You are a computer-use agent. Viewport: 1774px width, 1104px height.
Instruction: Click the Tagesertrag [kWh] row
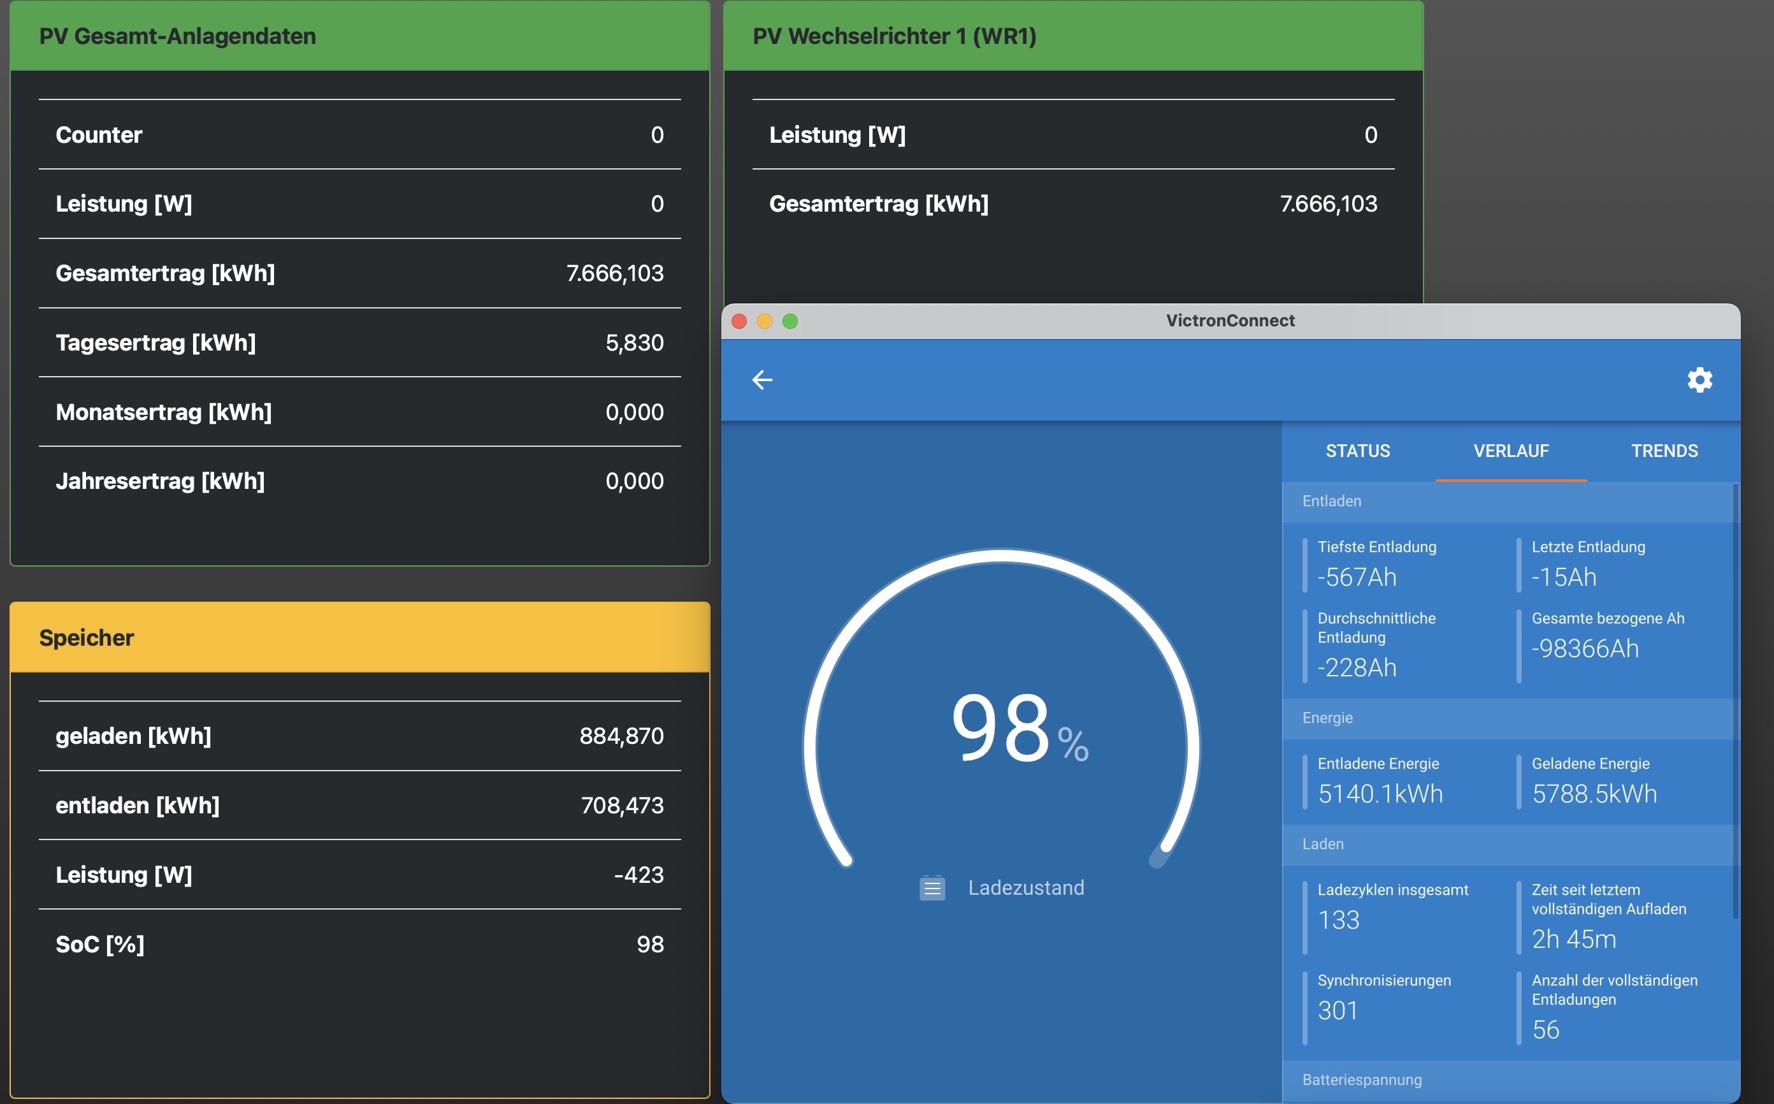point(359,342)
